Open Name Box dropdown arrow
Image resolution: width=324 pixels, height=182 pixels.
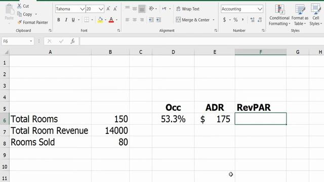click(31, 41)
